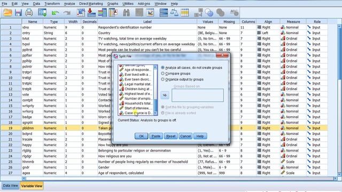The image size is (342, 192).
Task: Click Cancel in the Split File dialog
Action: pyautogui.click(x=185, y=136)
